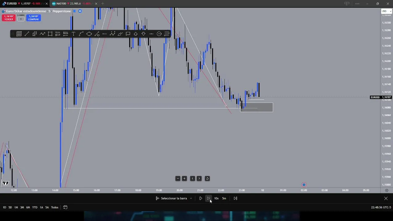
Task: Click the TradingView logo on chart
Action: [5, 183]
